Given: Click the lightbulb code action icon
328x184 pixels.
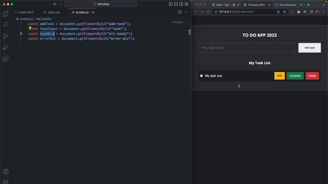Looking at the screenshot, I should [30, 28].
